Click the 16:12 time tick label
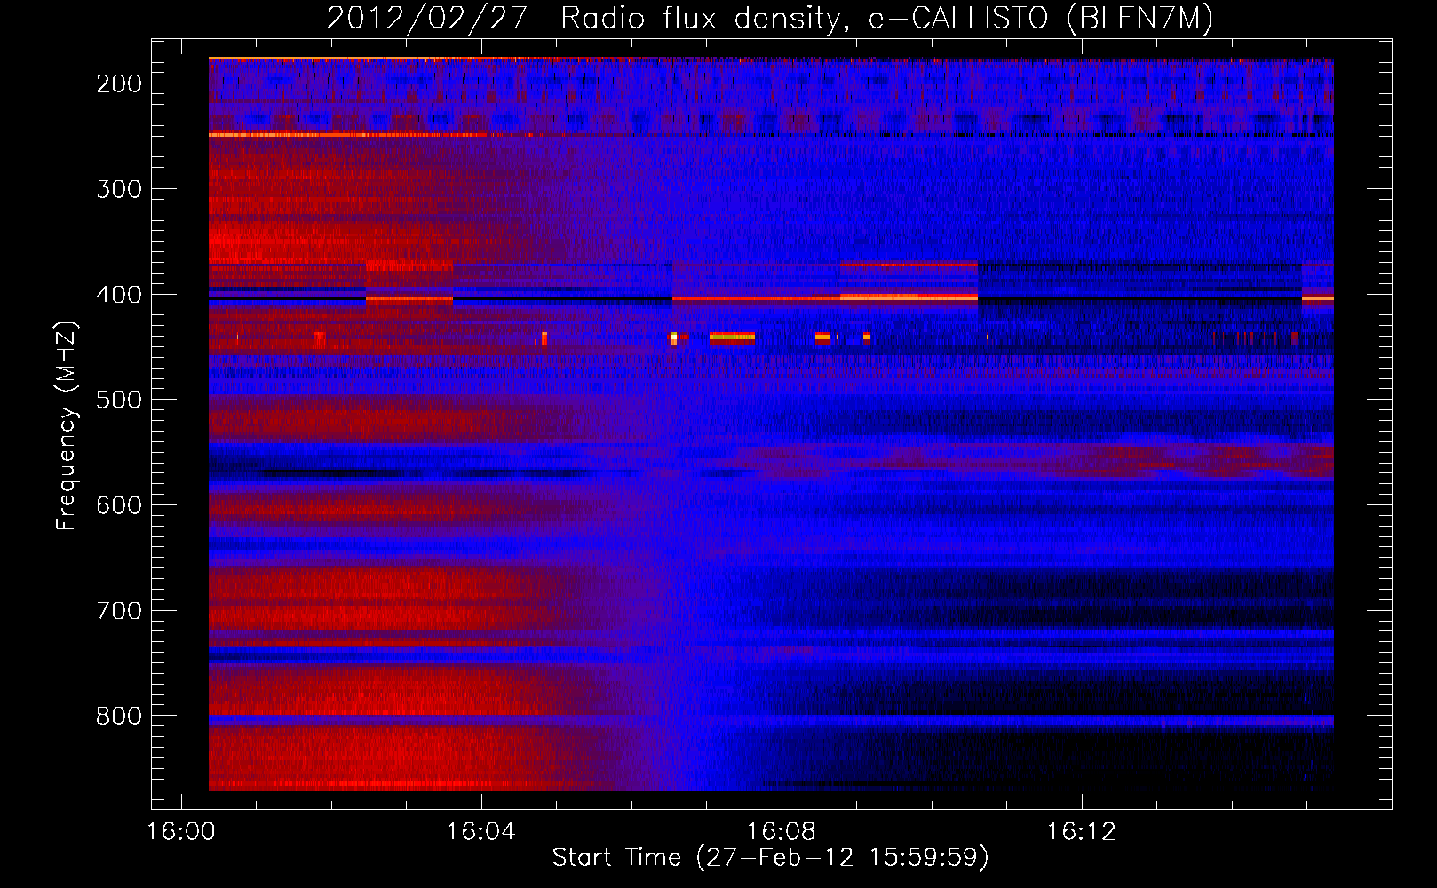Image resolution: width=1437 pixels, height=888 pixels. [x=1081, y=832]
